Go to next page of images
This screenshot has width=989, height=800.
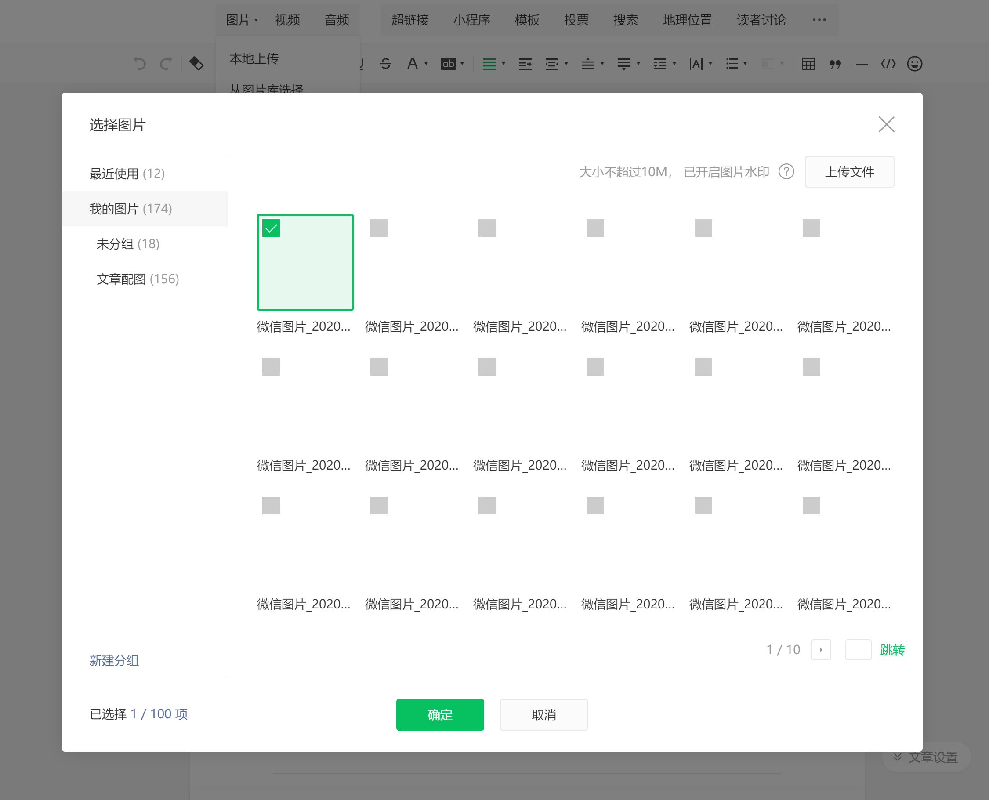click(x=821, y=649)
